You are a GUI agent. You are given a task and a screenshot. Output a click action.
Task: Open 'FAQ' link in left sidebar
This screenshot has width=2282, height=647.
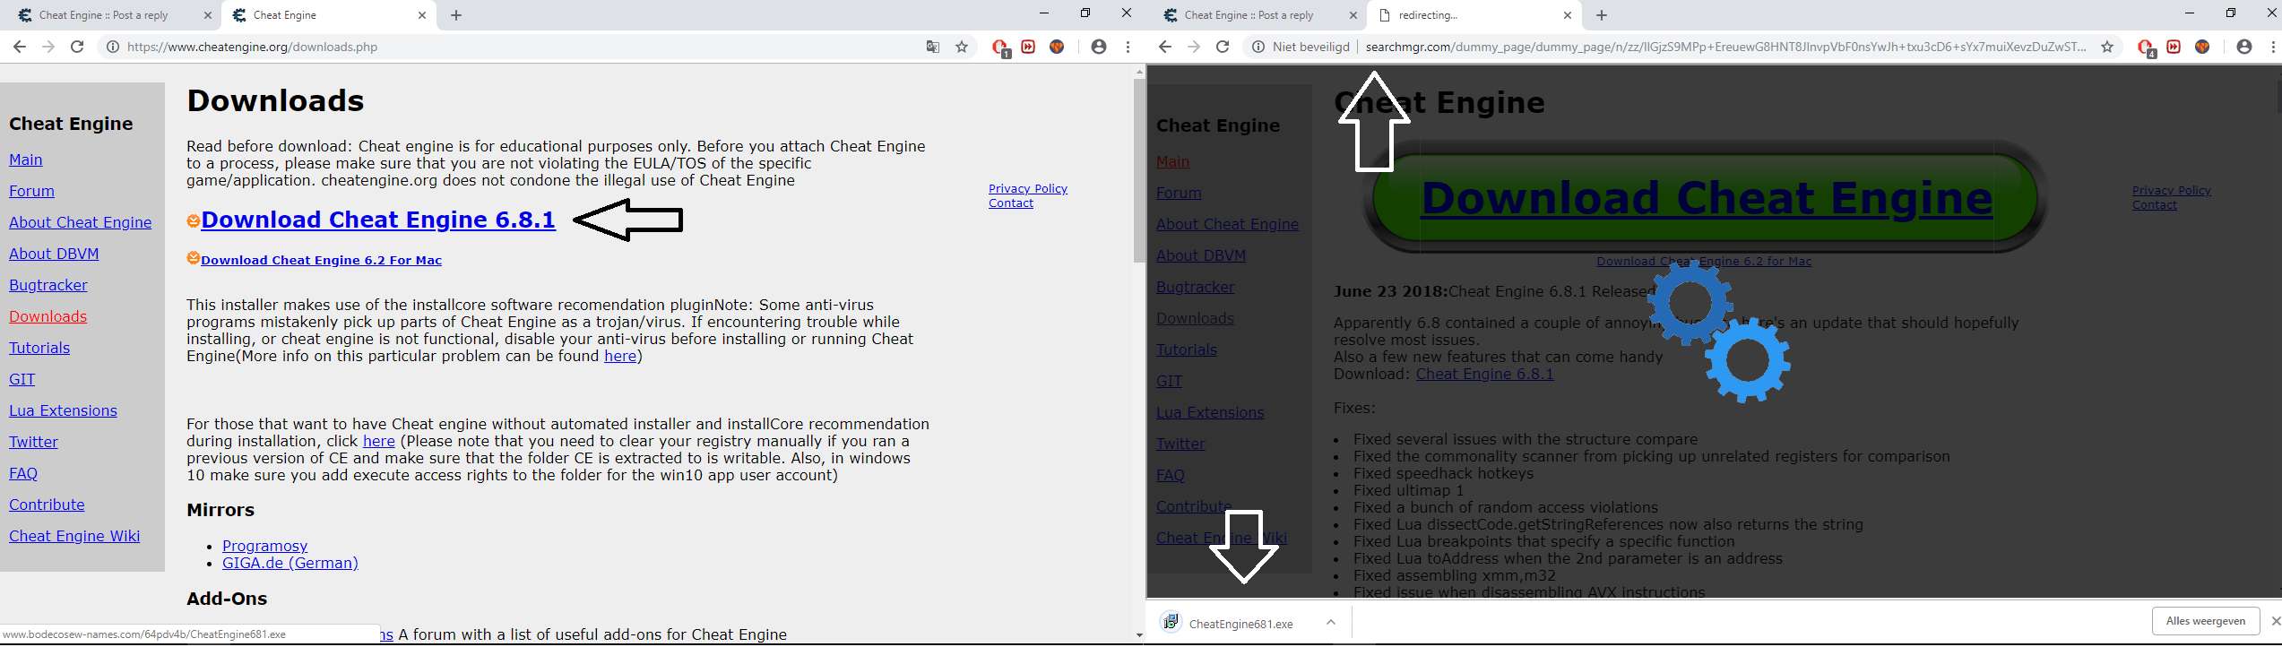(23, 473)
